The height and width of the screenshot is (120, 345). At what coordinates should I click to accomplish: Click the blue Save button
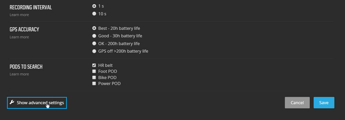click(x=324, y=103)
